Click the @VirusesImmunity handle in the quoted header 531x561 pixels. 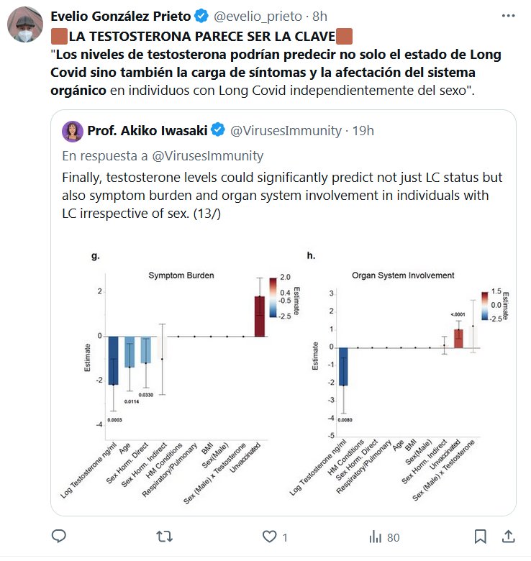coord(285,131)
